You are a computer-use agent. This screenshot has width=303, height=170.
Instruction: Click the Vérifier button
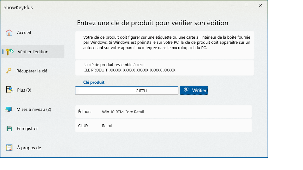click(193, 90)
